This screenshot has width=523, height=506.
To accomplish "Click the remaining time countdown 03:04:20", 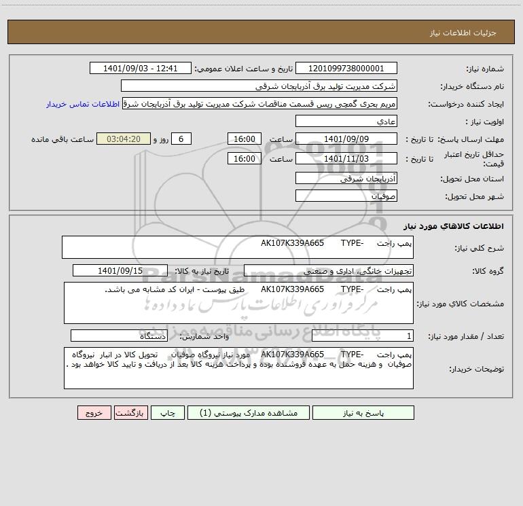I will point(124,139).
